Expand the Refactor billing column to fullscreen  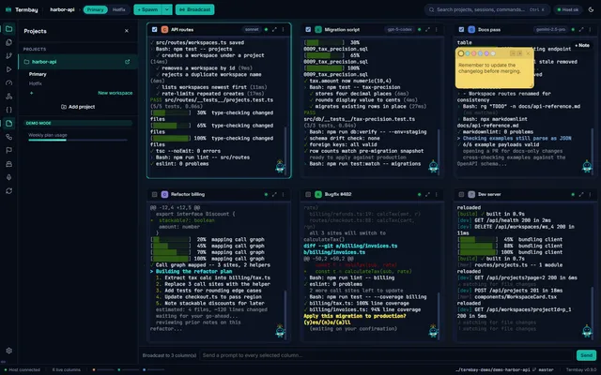[274, 194]
